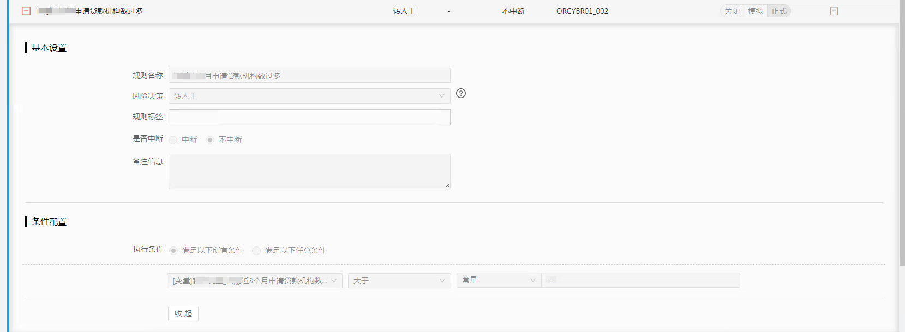Click the 条件配置 section heading
905x332 pixels.
(x=49, y=222)
